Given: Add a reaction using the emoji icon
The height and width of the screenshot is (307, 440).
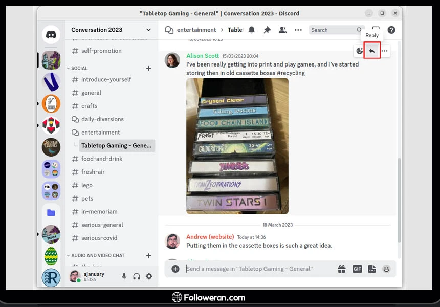Looking at the screenshot, I should coord(360,51).
